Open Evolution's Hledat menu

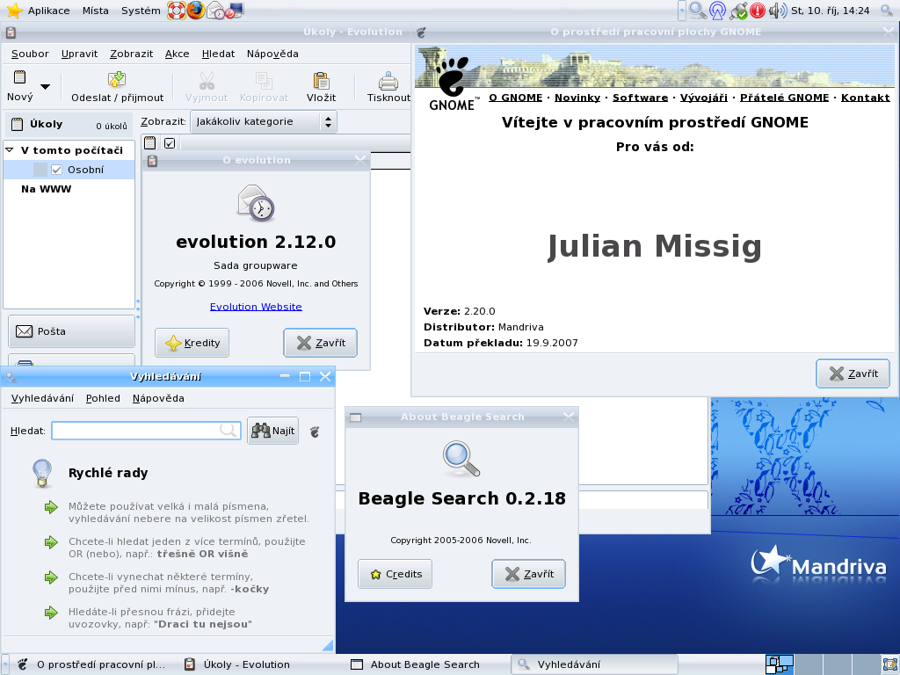tap(218, 54)
